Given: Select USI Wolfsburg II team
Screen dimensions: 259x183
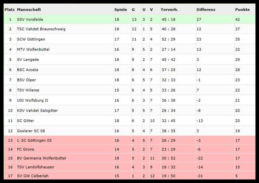Looking at the screenshot, I should (33, 100).
